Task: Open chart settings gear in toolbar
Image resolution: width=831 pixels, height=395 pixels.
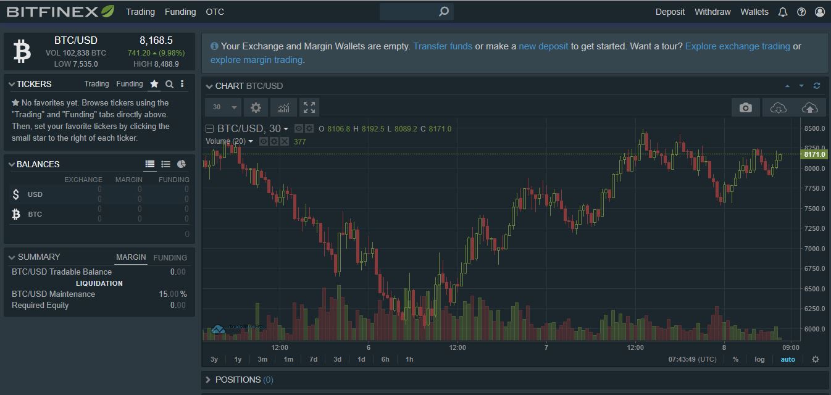Action: point(256,107)
